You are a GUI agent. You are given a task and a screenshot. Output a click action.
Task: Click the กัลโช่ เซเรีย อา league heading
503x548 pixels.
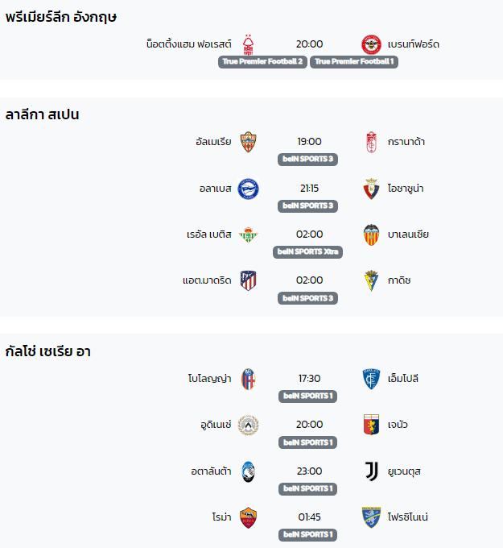[x=47, y=351]
